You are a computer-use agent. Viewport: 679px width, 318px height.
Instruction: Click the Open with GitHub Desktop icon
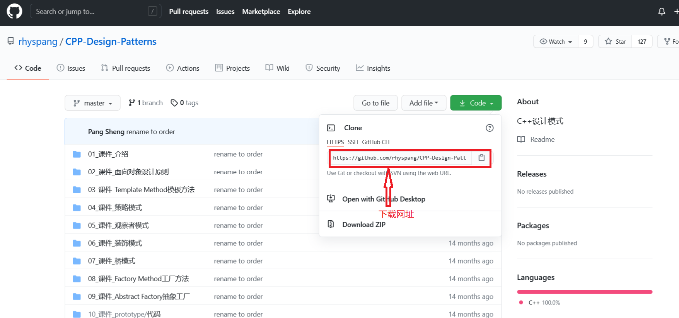(x=331, y=199)
